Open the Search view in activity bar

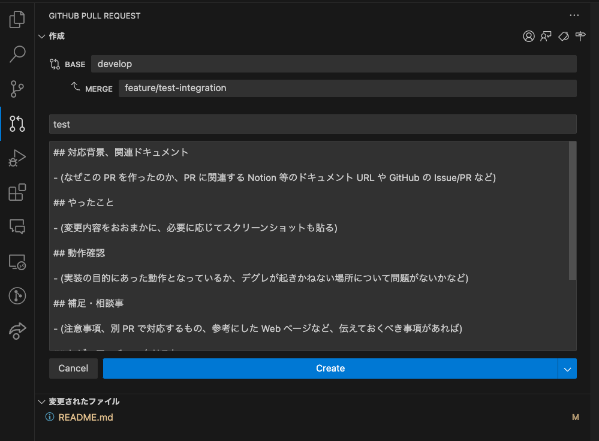pyautogui.click(x=17, y=54)
